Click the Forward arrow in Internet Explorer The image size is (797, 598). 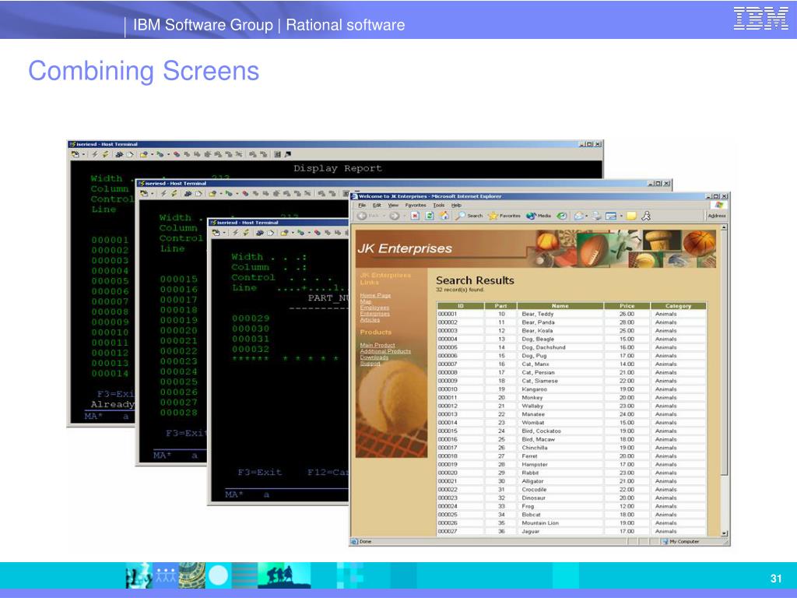395,216
